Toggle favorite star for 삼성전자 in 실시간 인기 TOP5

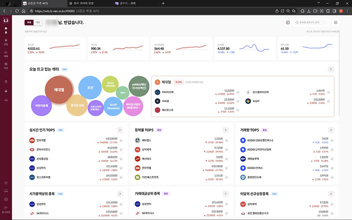pos(121,168)
